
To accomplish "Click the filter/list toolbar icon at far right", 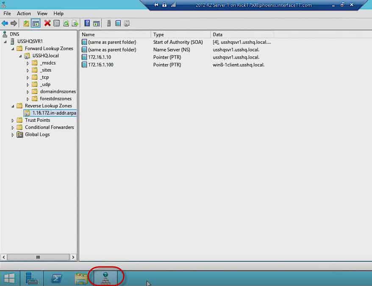I will [x=127, y=23].
